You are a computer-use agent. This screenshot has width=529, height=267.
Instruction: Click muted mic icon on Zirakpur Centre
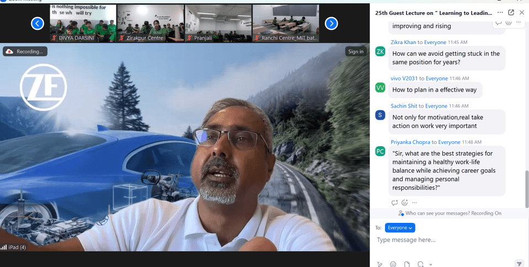[x=122, y=38]
